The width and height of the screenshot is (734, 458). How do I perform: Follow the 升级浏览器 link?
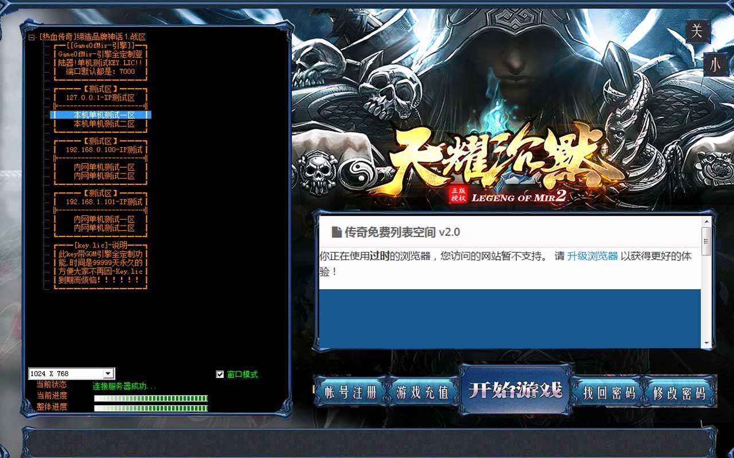point(592,256)
